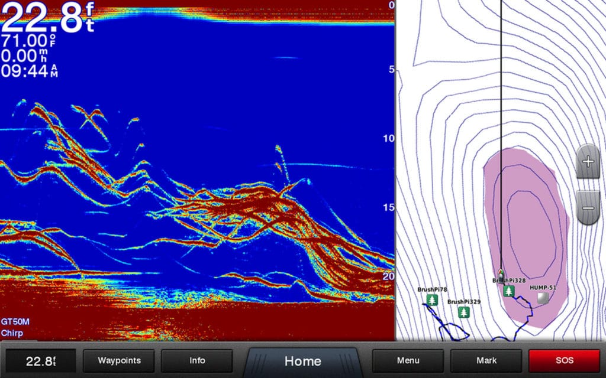Select the BrushPi329 tree waypoint icon
Screen dimensions: 606x378
(463, 312)
